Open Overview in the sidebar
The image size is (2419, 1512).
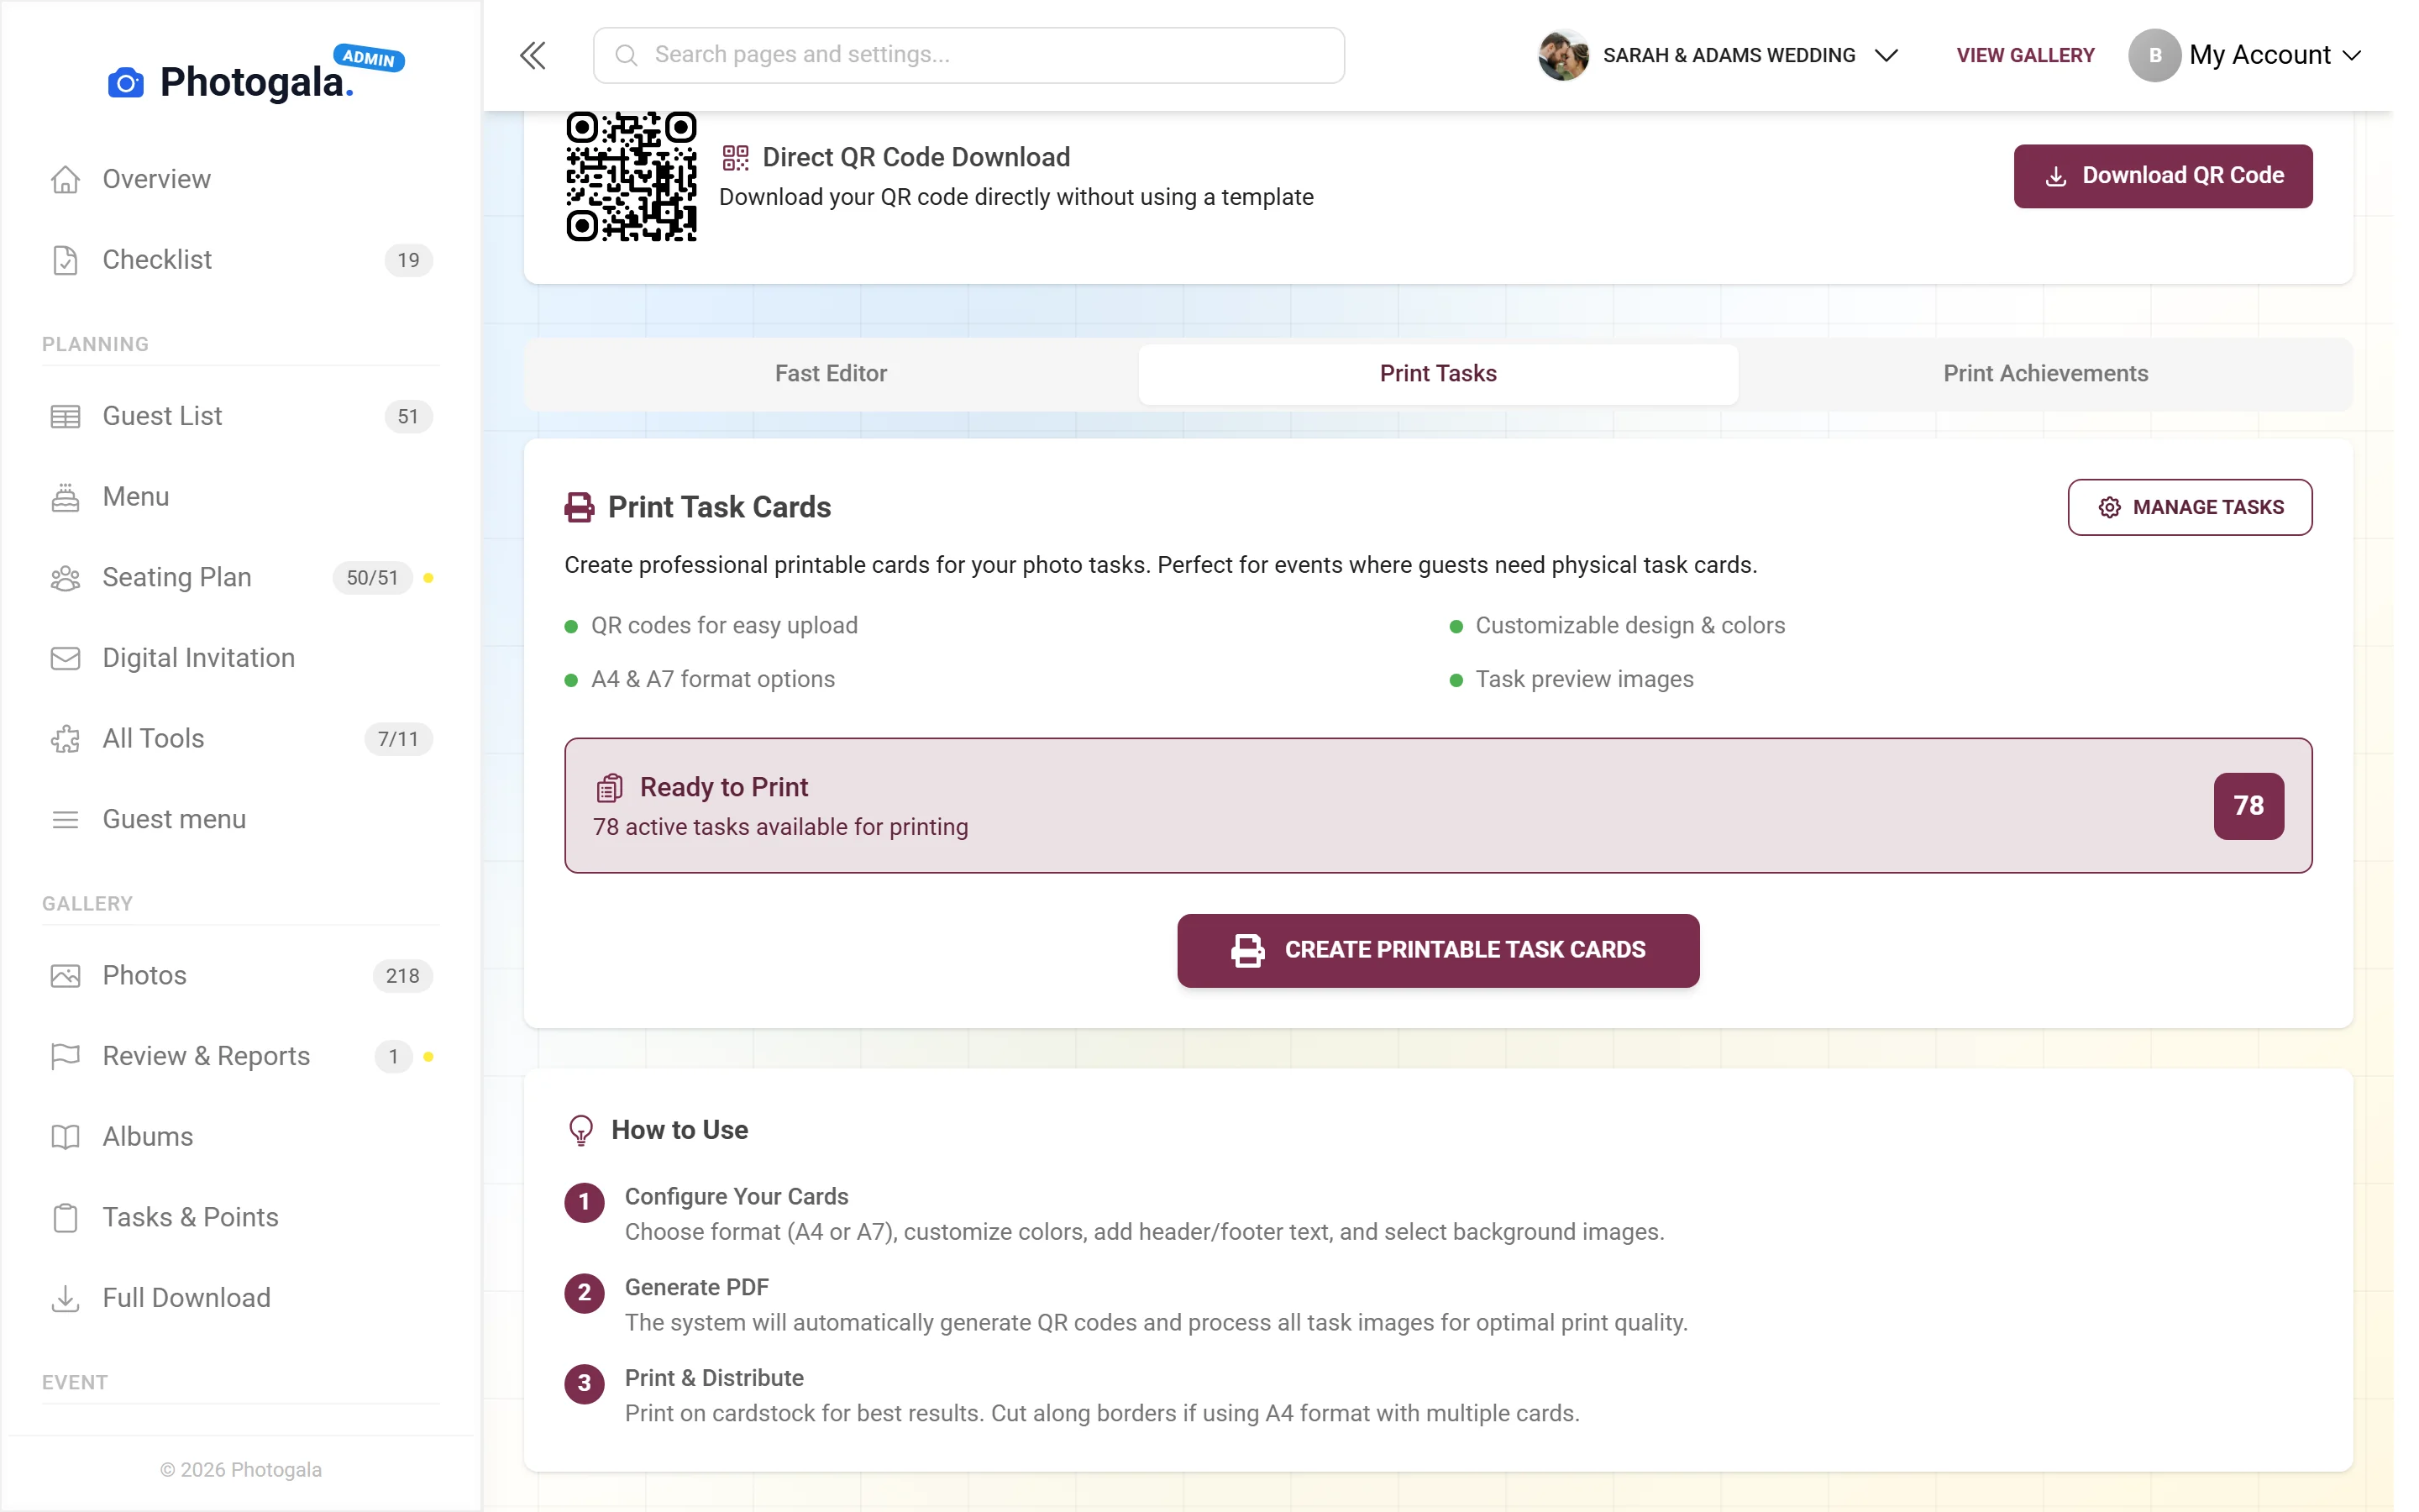[x=241, y=179]
